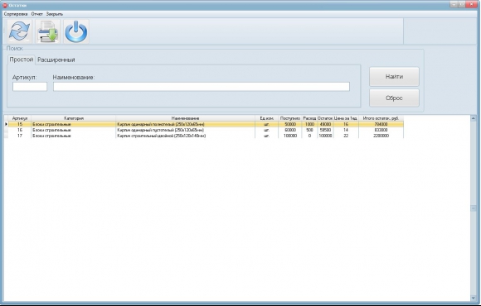Click the red app icon in title bar

pyautogui.click(x=5, y=5)
